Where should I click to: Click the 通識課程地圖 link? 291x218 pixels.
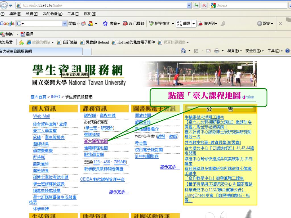(96, 148)
